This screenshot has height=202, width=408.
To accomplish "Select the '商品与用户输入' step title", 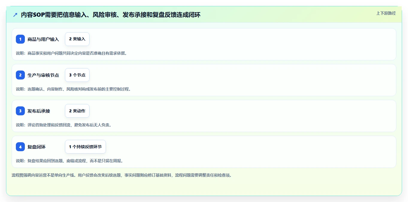I will [x=43, y=39].
